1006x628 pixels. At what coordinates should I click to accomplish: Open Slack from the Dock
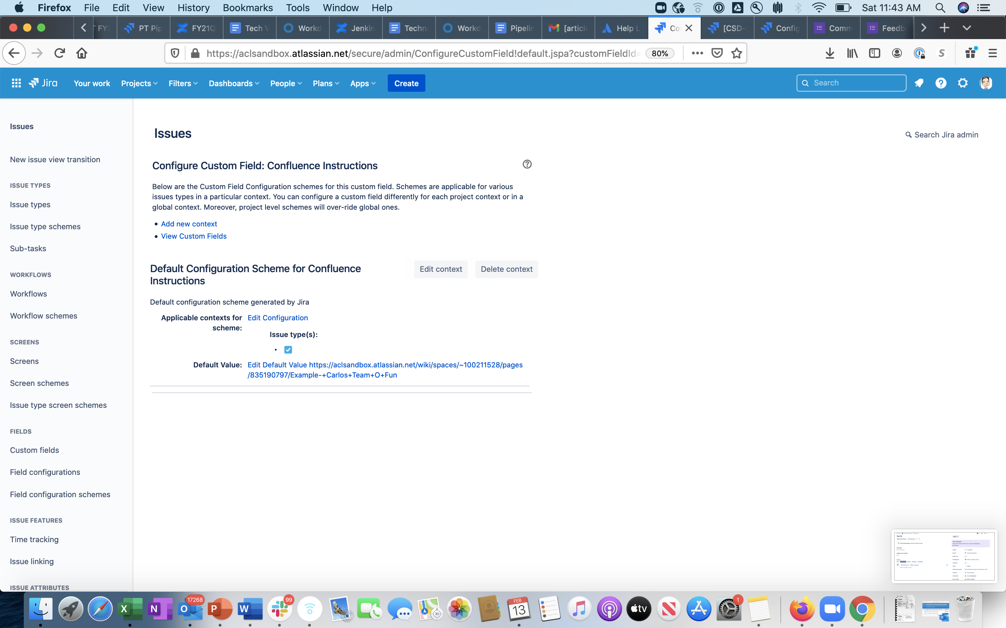280,608
